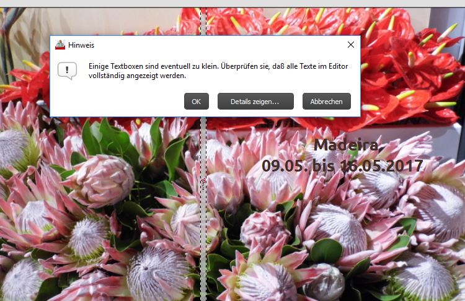The image size is (465, 301).
Task: Cancel with the Abbrechen button
Action: point(327,102)
